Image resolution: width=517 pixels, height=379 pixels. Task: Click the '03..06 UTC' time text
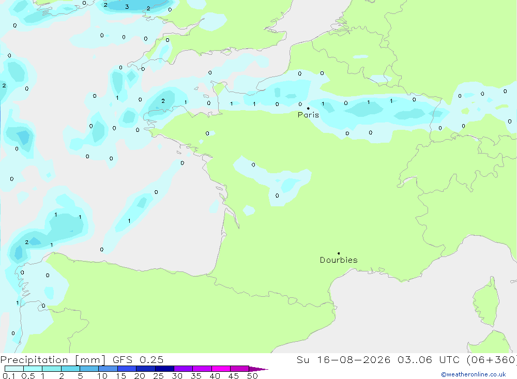[428, 359]
